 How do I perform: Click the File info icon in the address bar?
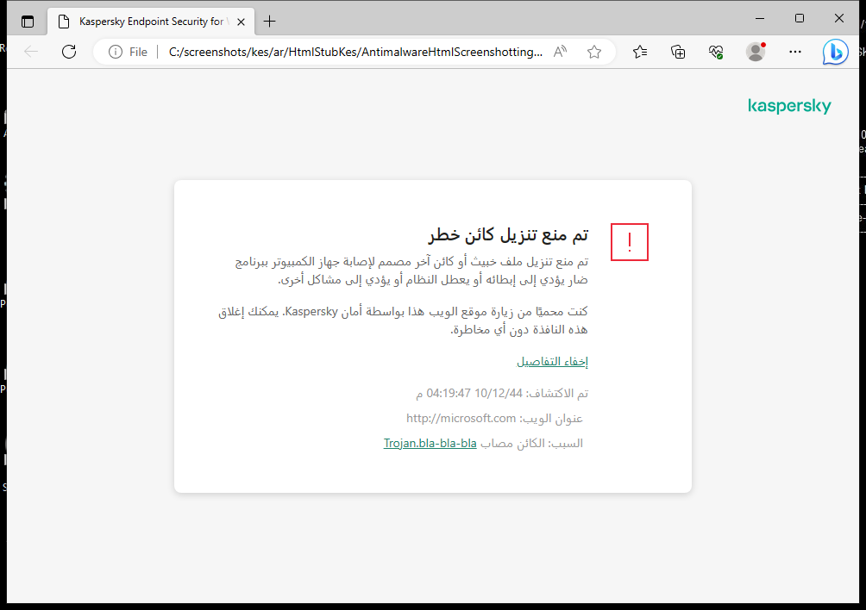click(115, 52)
